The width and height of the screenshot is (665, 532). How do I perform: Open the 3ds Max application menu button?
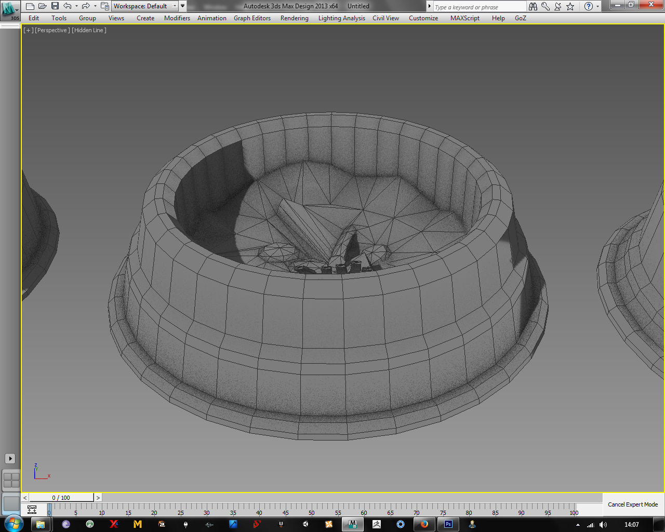[x=10, y=10]
